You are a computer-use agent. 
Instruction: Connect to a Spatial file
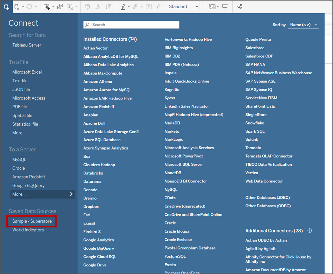point(22,115)
